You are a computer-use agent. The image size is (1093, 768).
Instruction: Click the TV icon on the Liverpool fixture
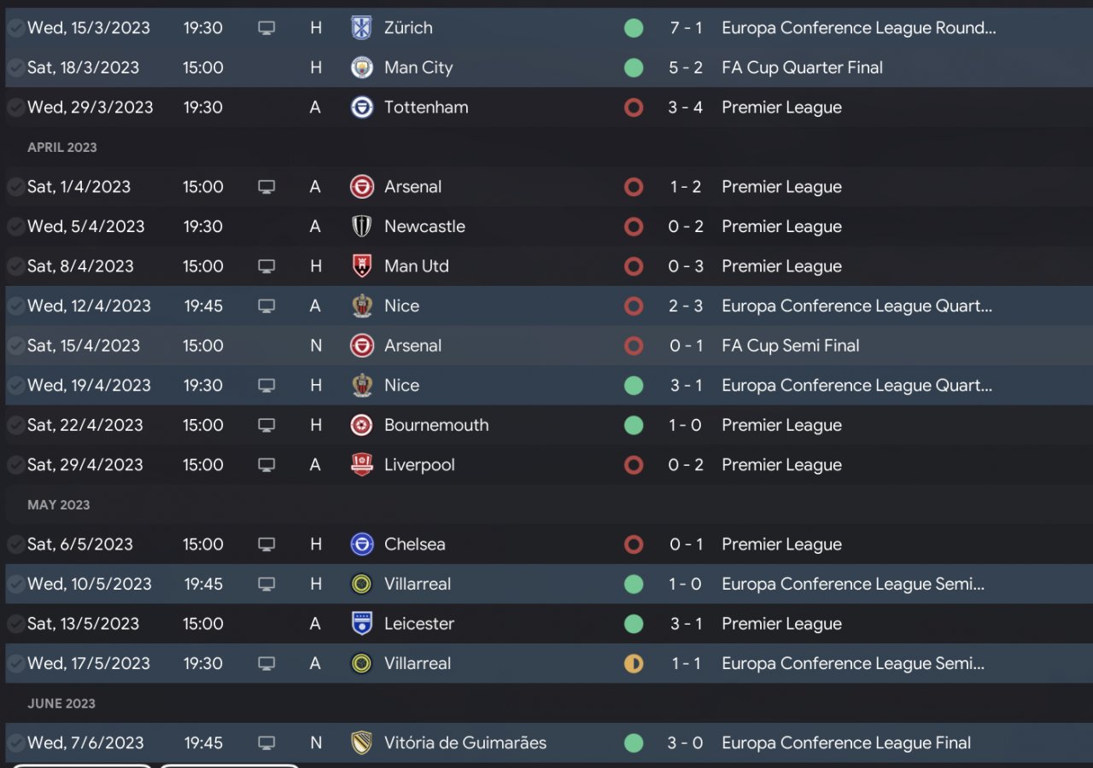pyautogui.click(x=266, y=465)
